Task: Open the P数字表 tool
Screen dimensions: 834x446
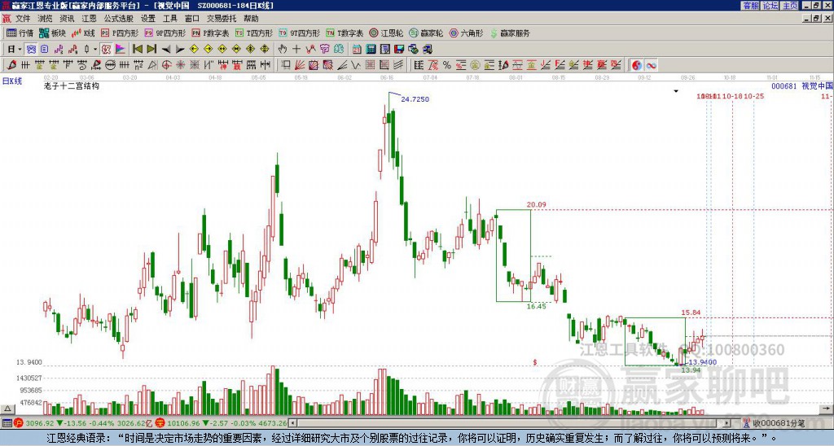Action: (x=210, y=33)
